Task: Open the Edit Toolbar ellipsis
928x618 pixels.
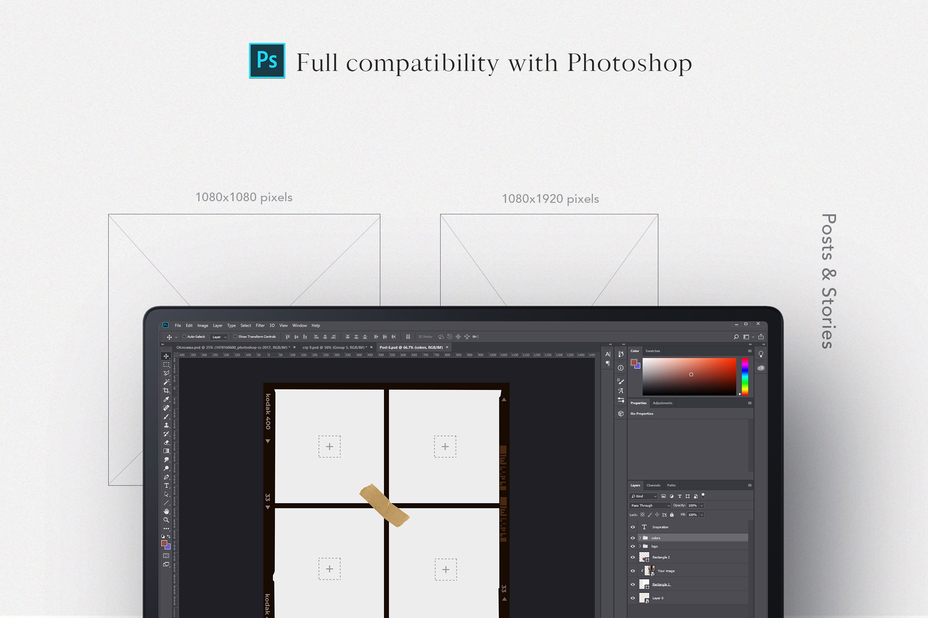Action: [x=166, y=528]
